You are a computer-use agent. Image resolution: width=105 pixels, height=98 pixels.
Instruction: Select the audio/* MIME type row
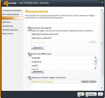coord(62,66)
